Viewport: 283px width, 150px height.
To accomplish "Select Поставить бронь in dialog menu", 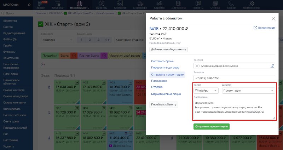I will click(162, 61).
